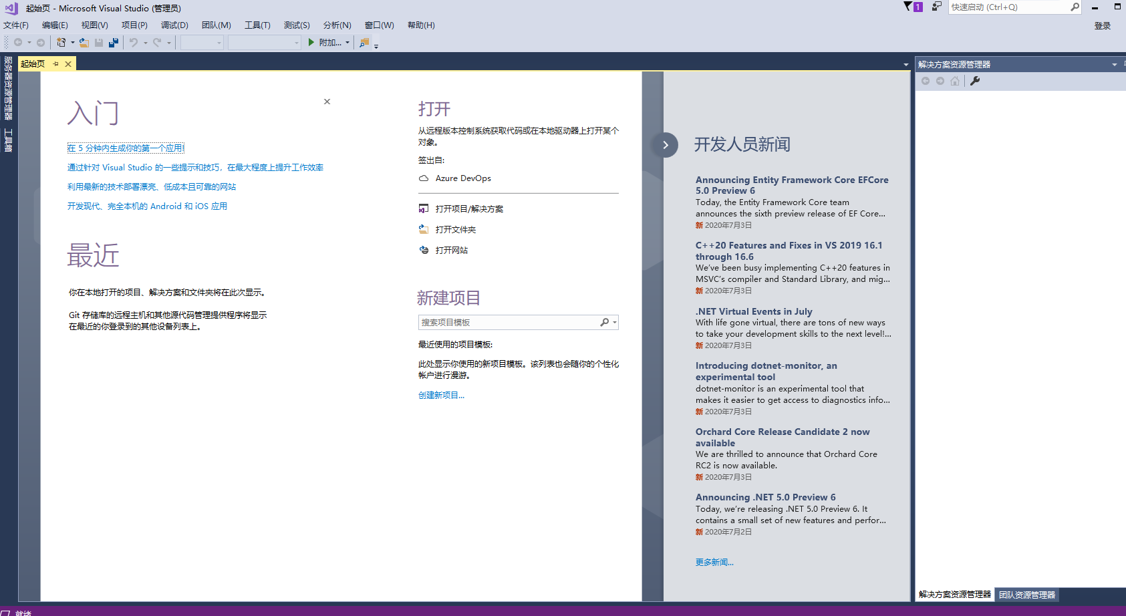Click the Open Folder icon
This screenshot has height=616, width=1126.
(424, 229)
